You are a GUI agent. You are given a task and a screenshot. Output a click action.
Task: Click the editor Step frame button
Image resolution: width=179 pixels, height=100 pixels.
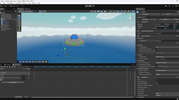click(x=93, y=6)
